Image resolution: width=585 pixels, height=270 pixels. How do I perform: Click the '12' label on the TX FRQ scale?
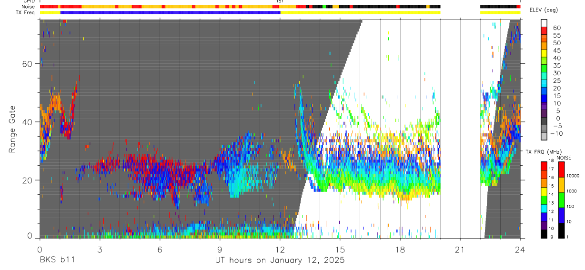tap(551, 212)
